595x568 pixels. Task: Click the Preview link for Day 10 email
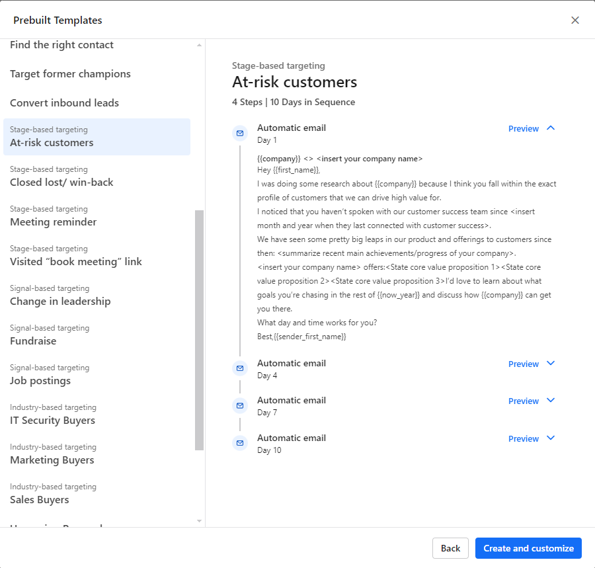(x=523, y=439)
